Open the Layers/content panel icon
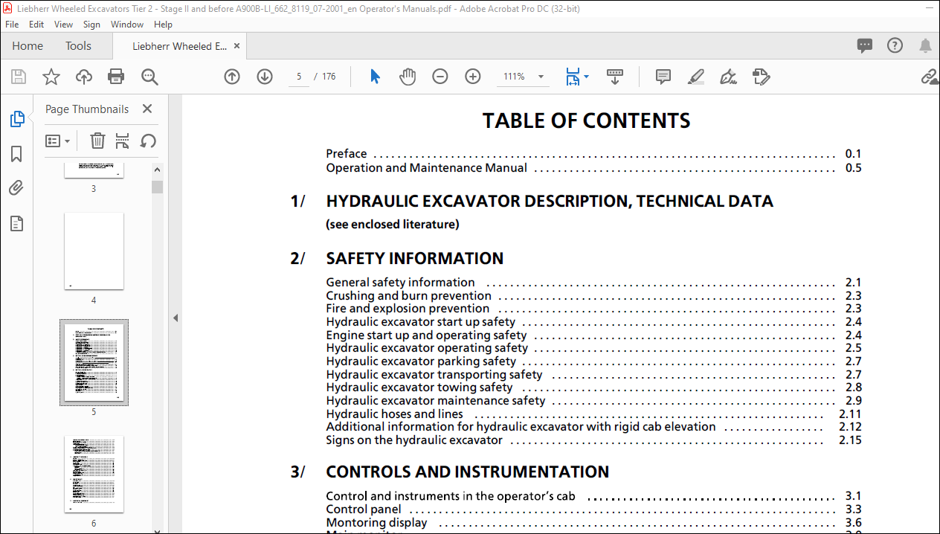 [16, 224]
